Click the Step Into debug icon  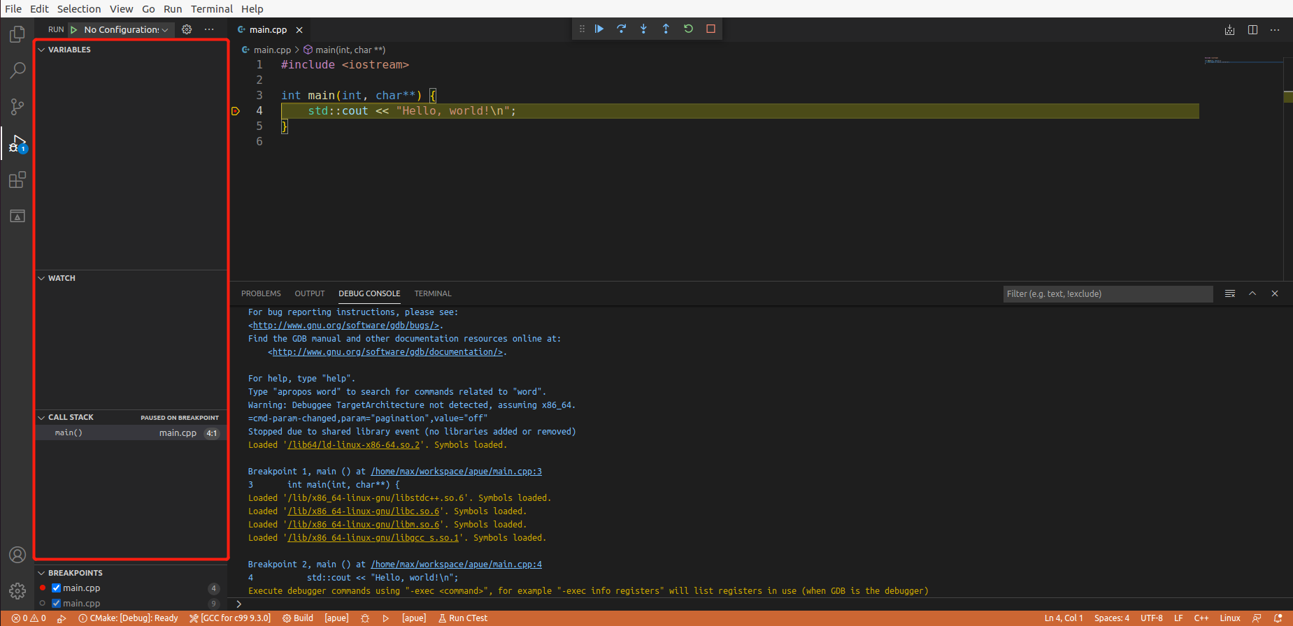coord(643,29)
